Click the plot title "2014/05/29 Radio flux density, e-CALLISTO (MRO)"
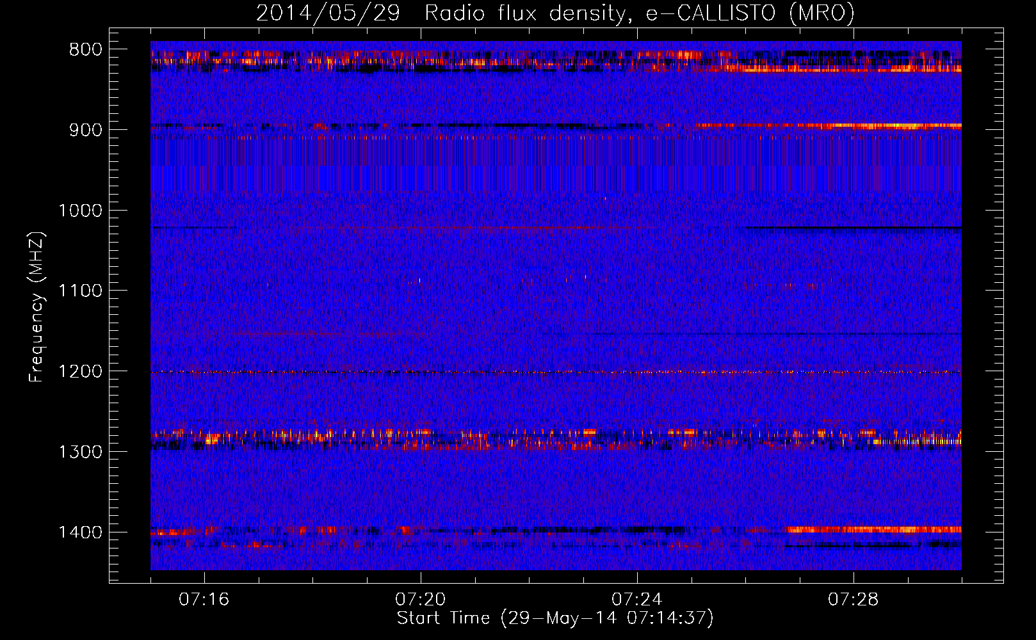Viewport: 1036px width, 640px height. click(x=555, y=13)
